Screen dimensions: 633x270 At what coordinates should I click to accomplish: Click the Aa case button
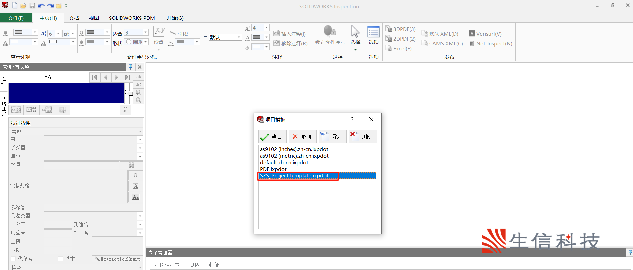coord(136,197)
